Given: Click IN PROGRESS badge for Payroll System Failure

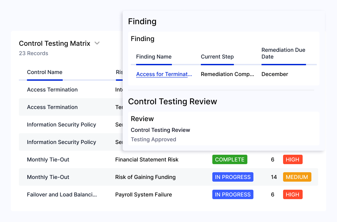Looking at the screenshot, I should tap(233, 194).
